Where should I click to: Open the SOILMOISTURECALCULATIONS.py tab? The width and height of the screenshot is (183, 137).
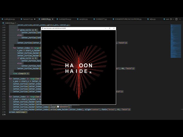128,19
